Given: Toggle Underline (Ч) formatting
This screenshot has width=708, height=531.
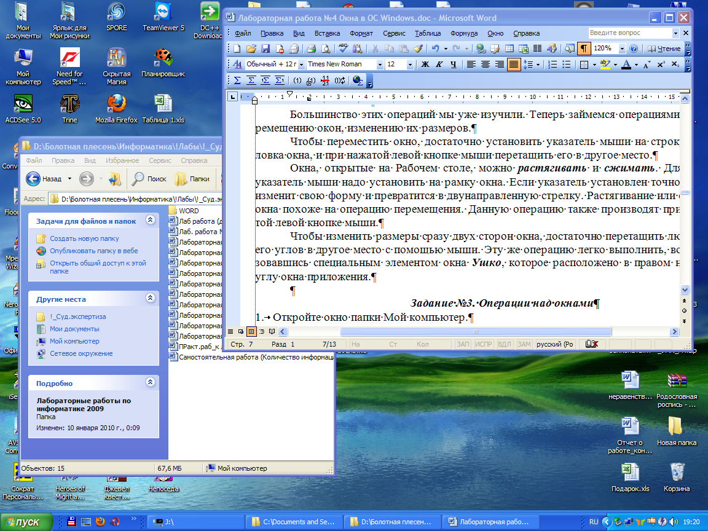Looking at the screenshot, I should [454, 65].
